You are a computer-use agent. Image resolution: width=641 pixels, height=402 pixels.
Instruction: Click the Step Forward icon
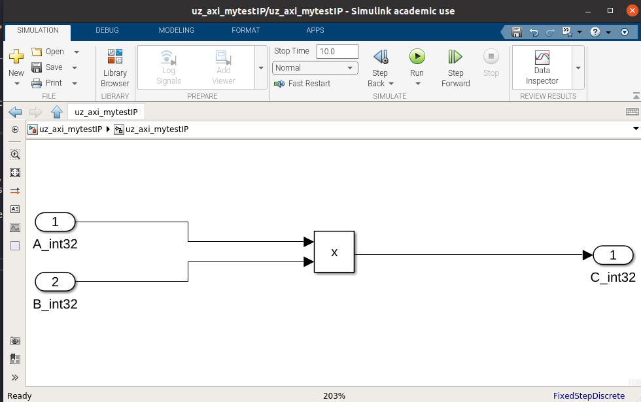[x=455, y=57]
